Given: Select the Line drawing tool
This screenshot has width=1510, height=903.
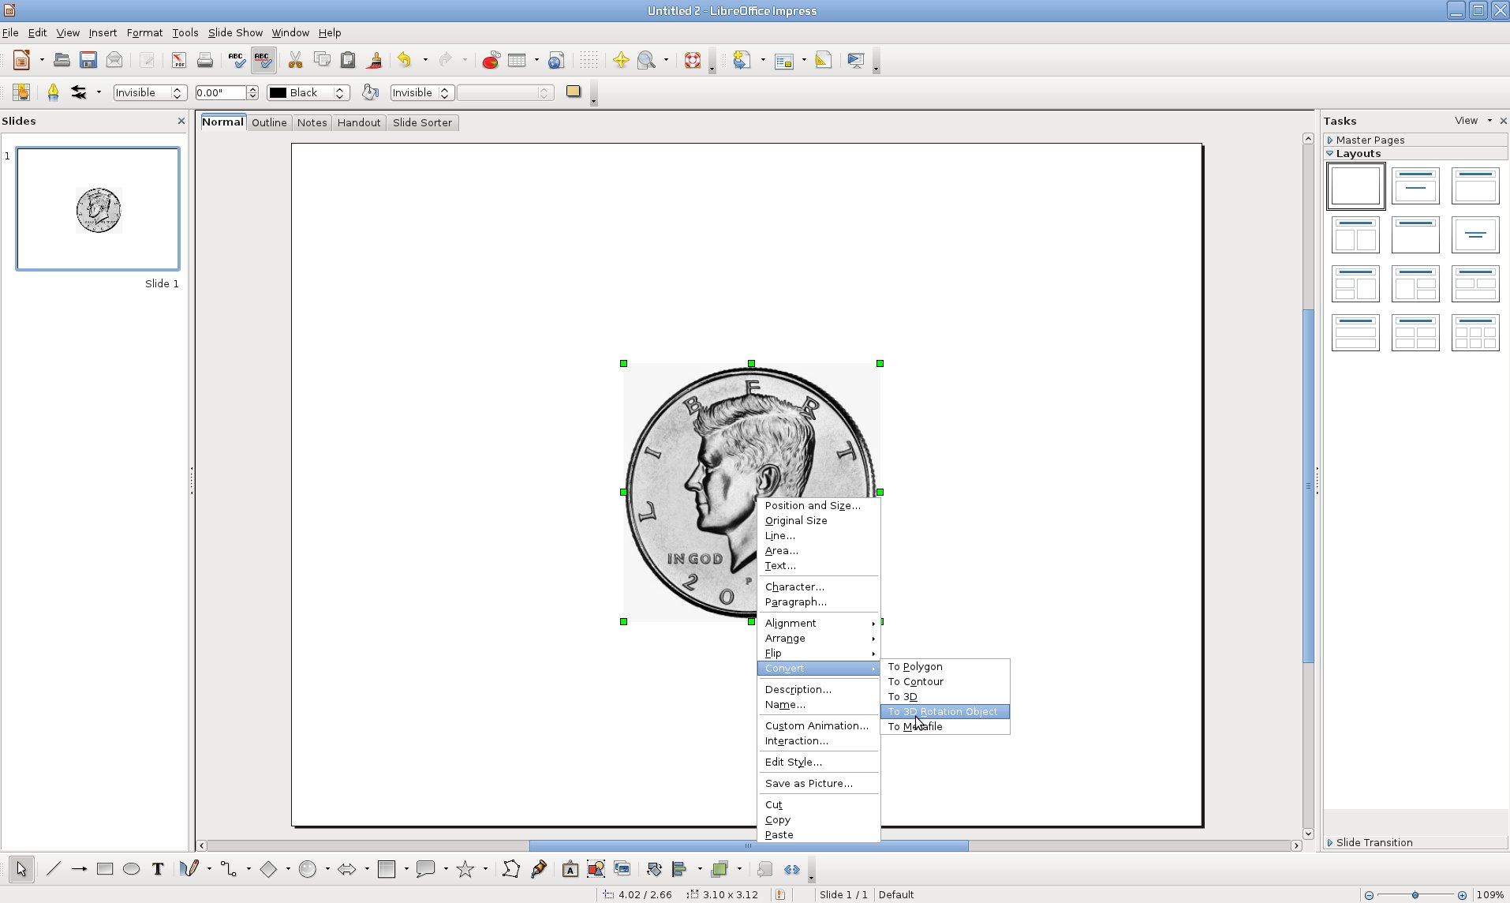Looking at the screenshot, I should pyautogui.click(x=53, y=869).
